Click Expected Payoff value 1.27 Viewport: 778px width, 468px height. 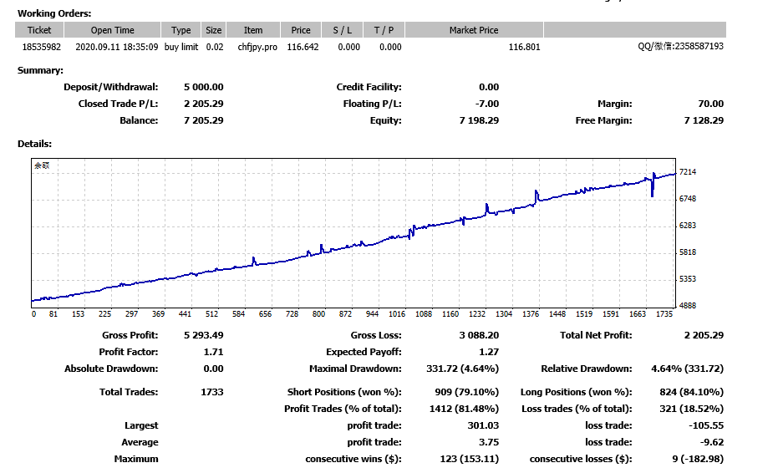[x=489, y=352]
